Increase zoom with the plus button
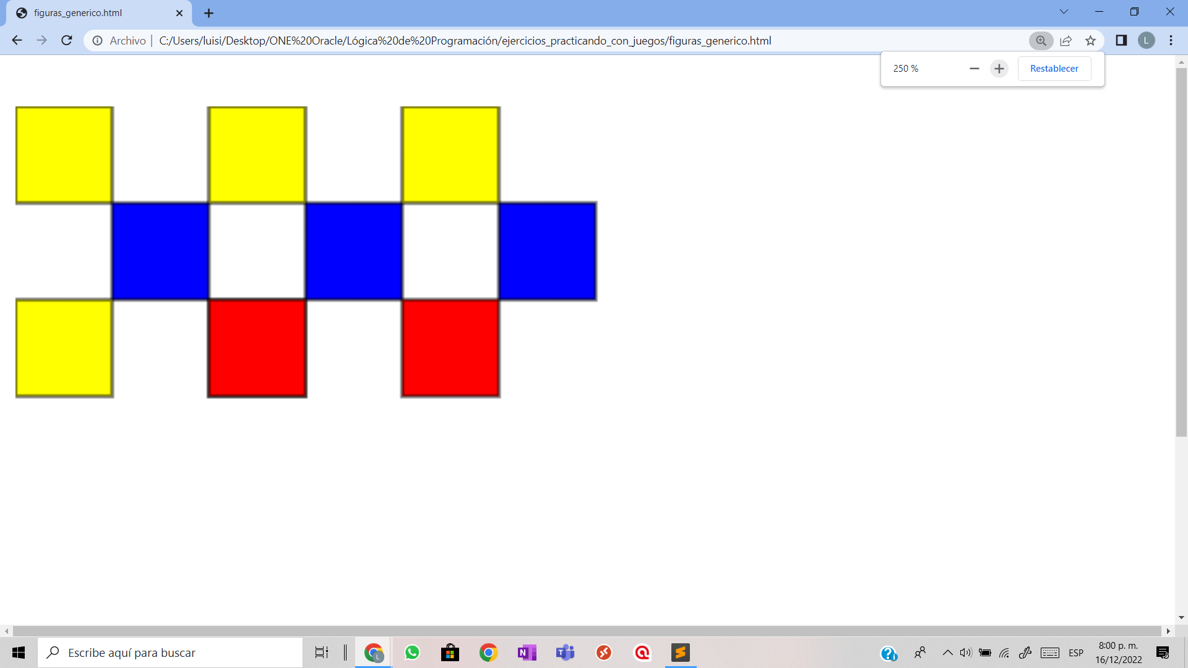Image resolution: width=1188 pixels, height=668 pixels. [x=999, y=68]
